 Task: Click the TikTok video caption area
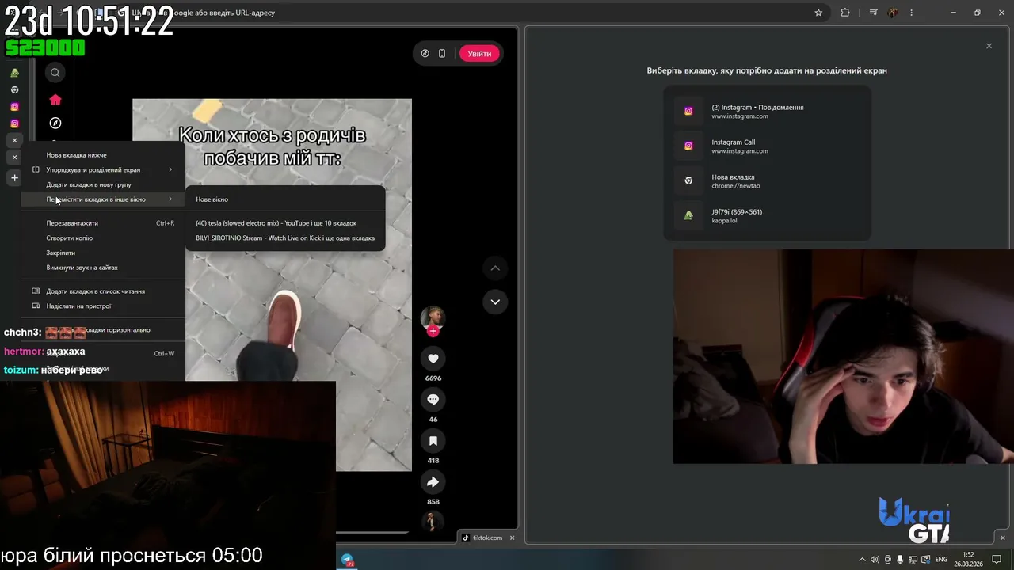(272, 146)
